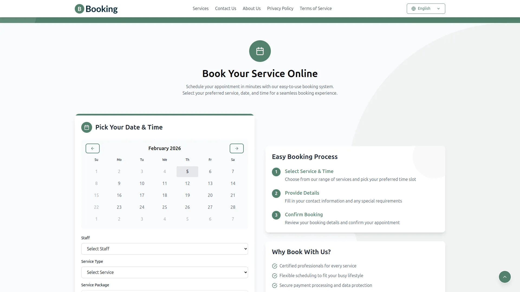Navigate to previous month in calendar

[92, 148]
